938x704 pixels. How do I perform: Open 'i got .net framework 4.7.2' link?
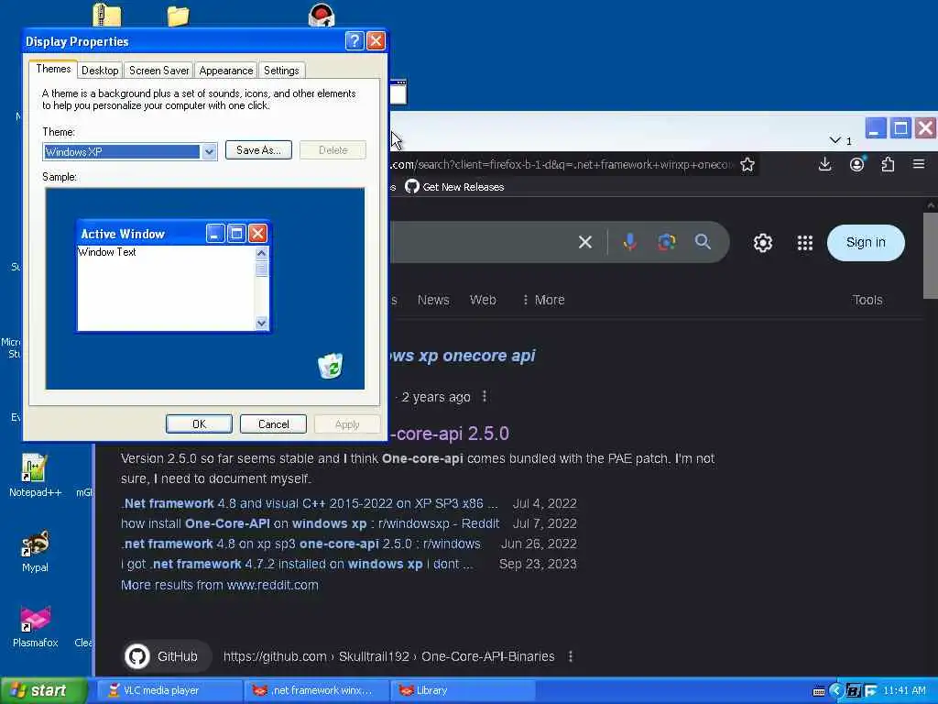[x=297, y=564]
